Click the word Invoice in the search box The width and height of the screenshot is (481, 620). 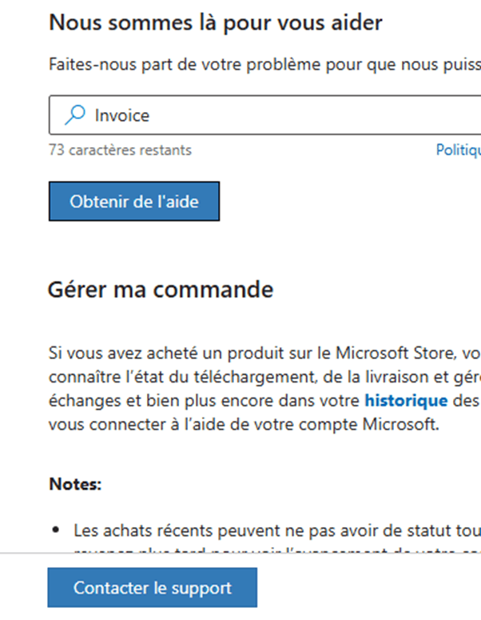click(x=122, y=115)
